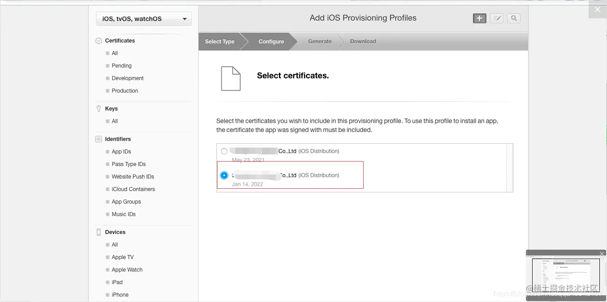Click the Devices section phone icon
Screen dimensions: 607x302
[x=99, y=232]
